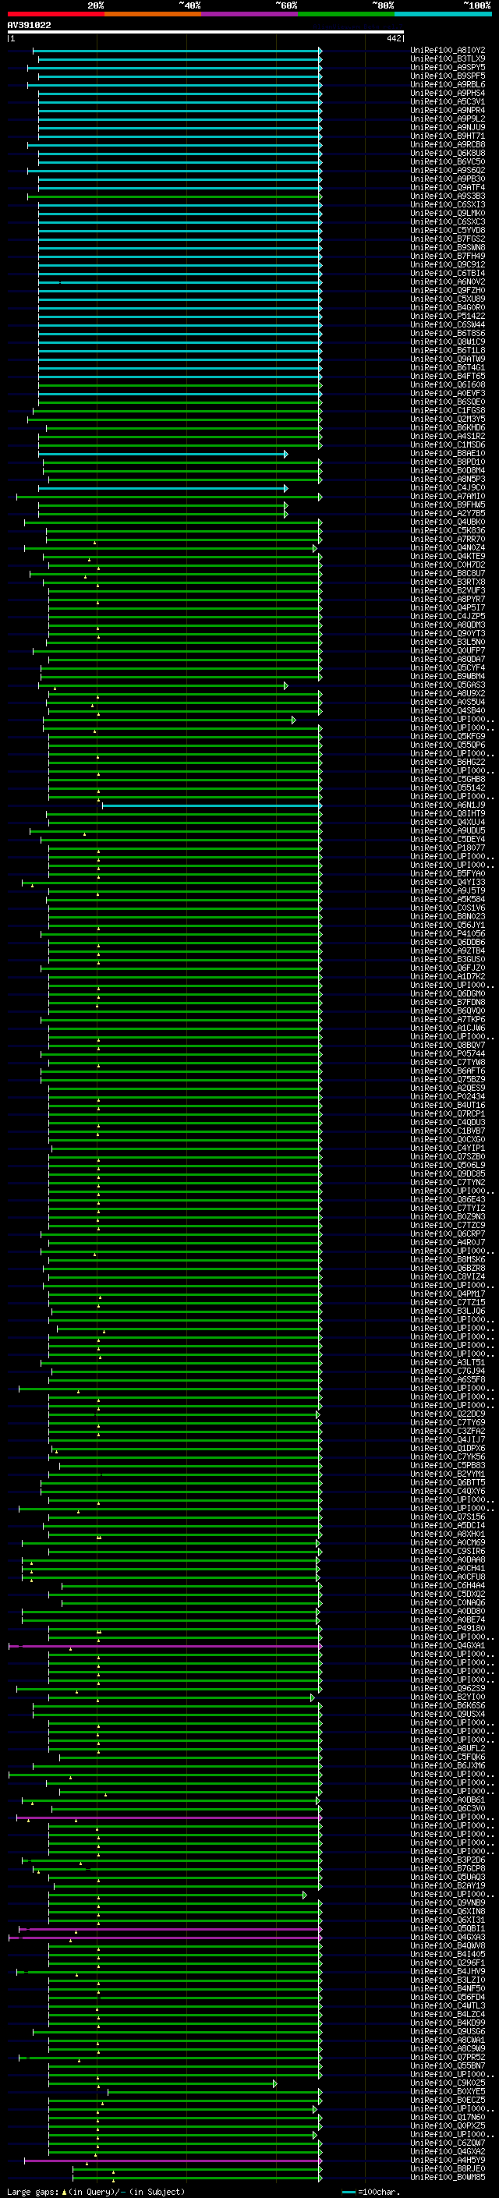Open the UniRef100_A0DB61 hit label
The image size is (499, 2198).
pos(448,1800)
